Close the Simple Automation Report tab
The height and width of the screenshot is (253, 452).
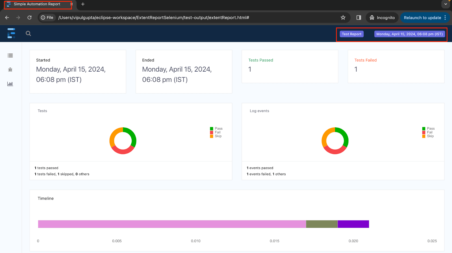pos(71,4)
